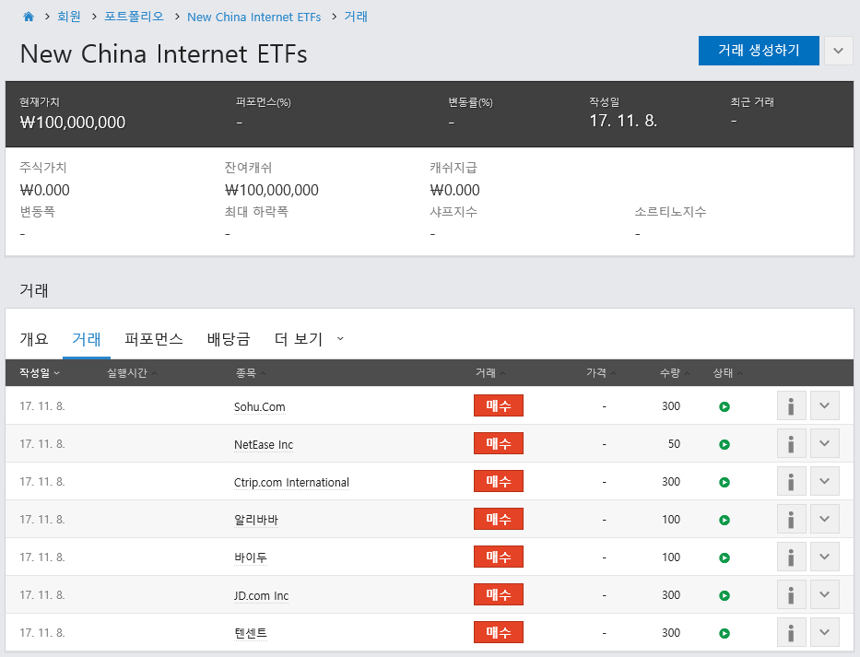Open the 더 보기 tab dropdown

pos(309,339)
